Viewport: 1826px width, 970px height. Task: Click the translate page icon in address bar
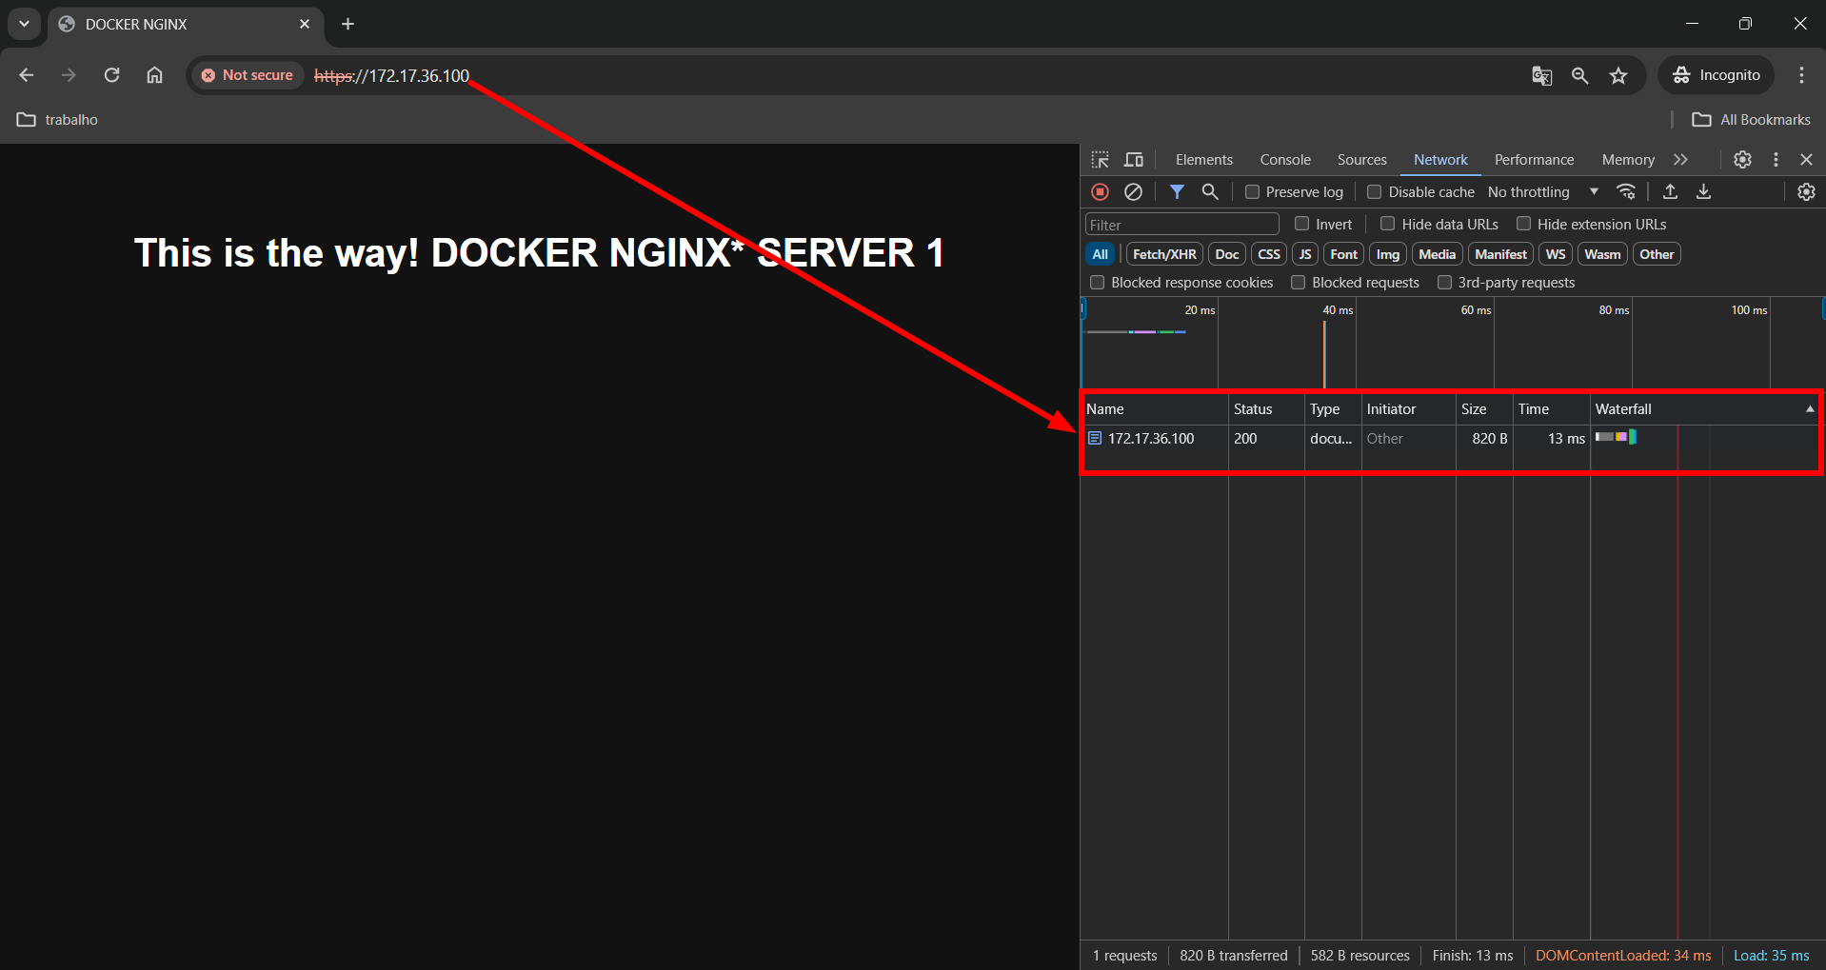tap(1541, 75)
